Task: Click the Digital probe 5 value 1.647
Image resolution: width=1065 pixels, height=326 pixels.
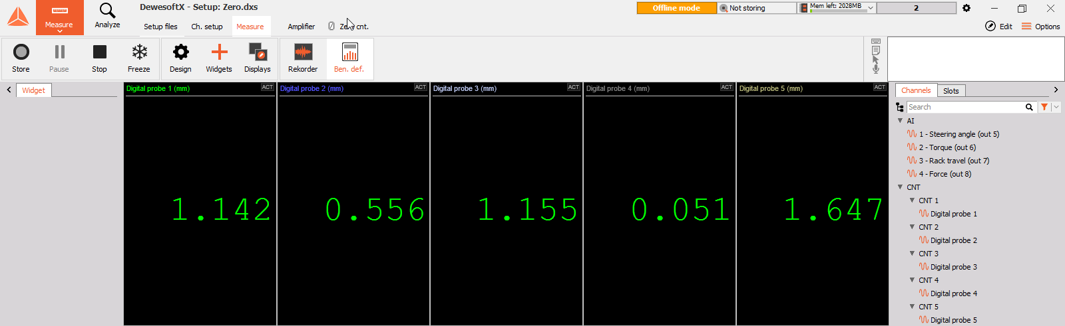Action: [x=833, y=210]
